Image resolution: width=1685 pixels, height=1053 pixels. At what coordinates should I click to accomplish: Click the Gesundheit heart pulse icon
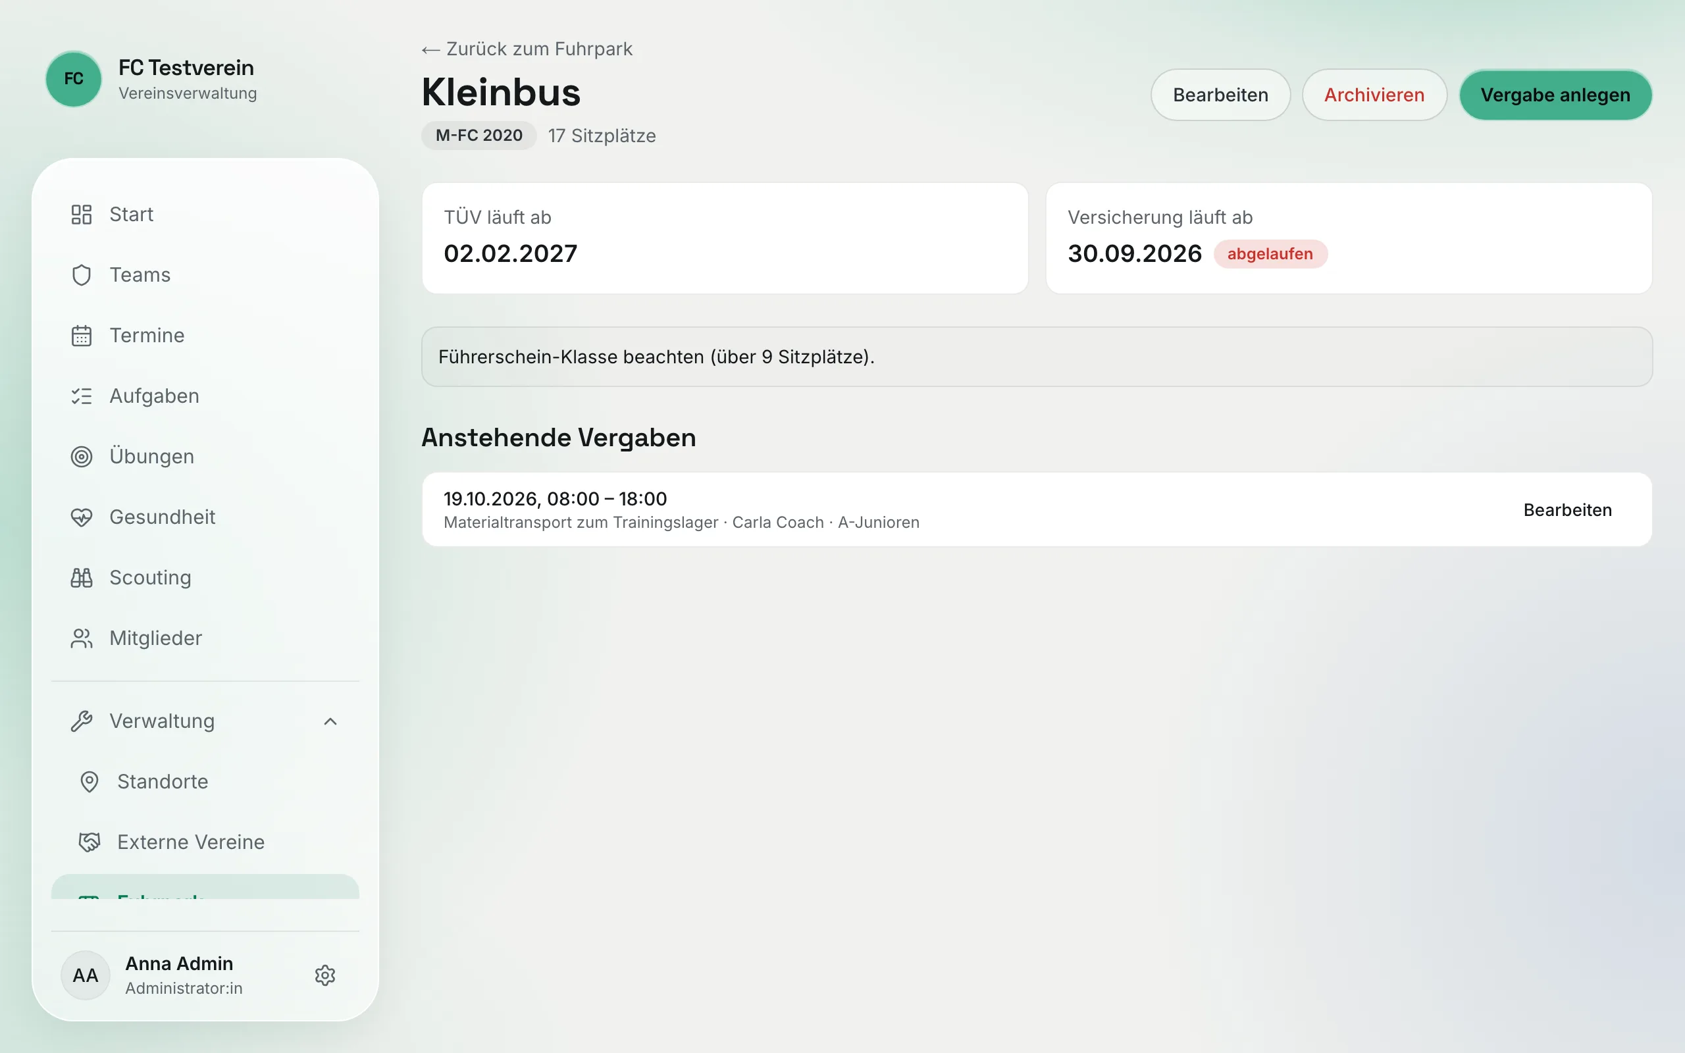[82, 517]
